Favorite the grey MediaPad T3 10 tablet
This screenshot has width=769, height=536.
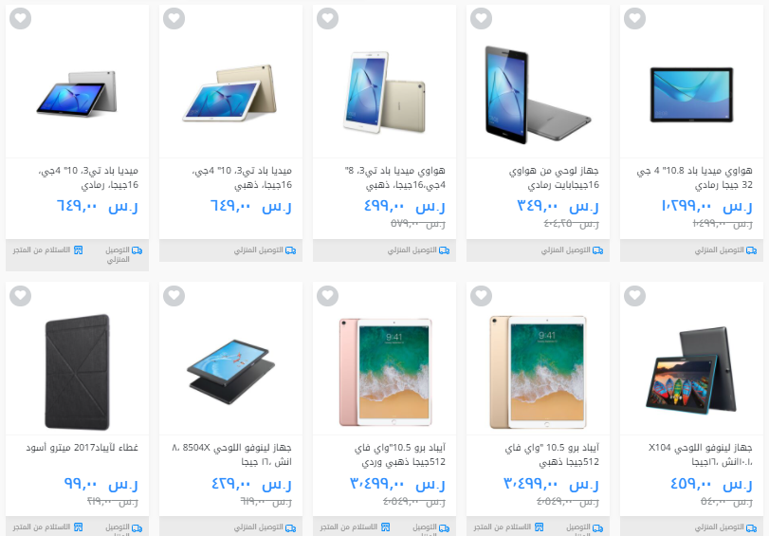tap(21, 19)
